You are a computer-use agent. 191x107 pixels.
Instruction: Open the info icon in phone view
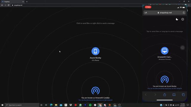click(183, 19)
